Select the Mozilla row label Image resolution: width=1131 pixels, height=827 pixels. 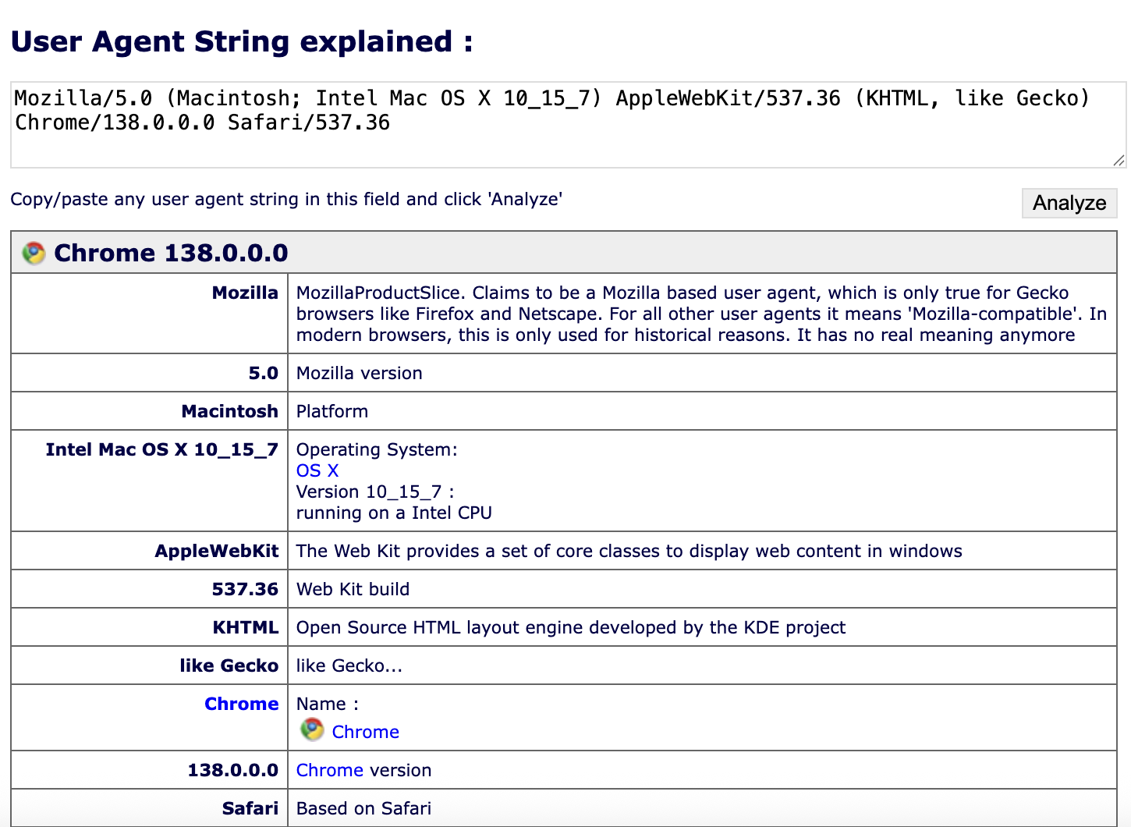(244, 293)
